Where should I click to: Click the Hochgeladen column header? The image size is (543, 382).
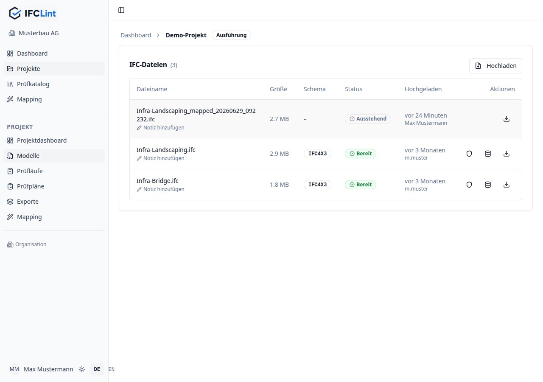pos(423,89)
